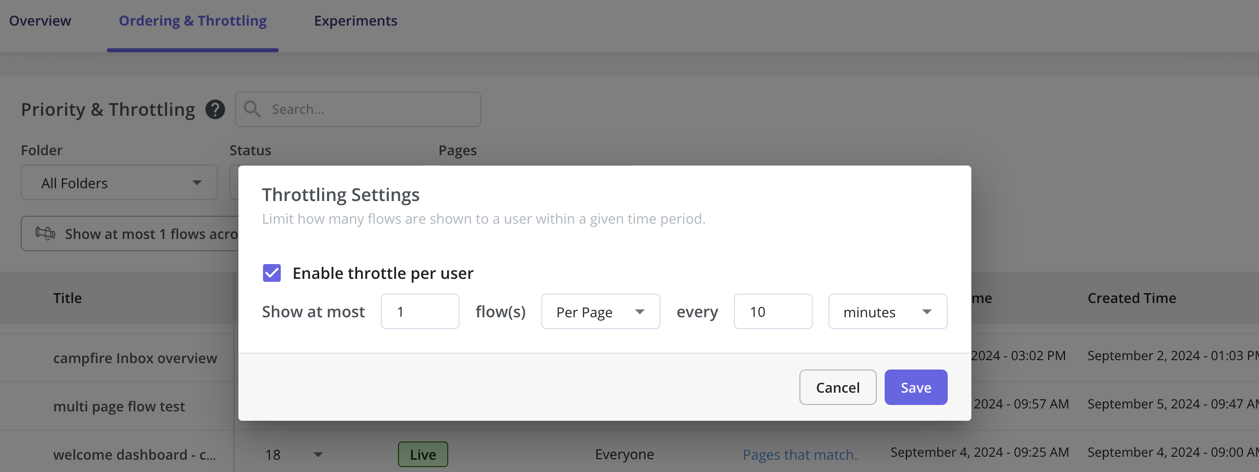Go to the Experiments tab
Image resolution: width=1259 pixels, height=472 pixels.
click(x=356, y=21)
